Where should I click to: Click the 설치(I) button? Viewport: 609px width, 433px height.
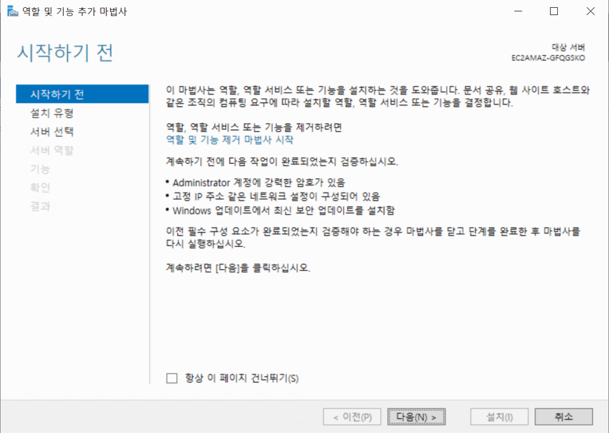point(499,416)
